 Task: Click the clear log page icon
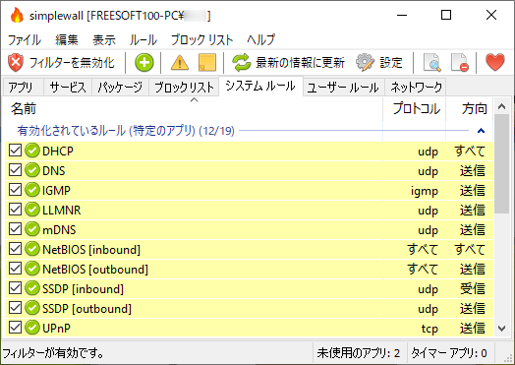tap(460, 63)
